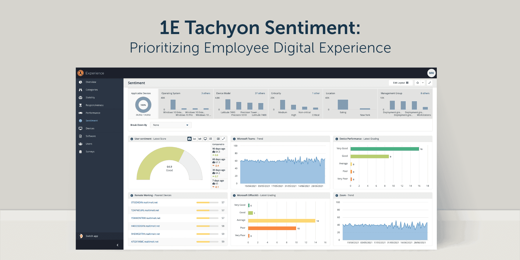Open device YSWW3NTRW.realtimeit.net link
Image resolution: width=520 pixels, height=260 pixels.
coord(146,218)
